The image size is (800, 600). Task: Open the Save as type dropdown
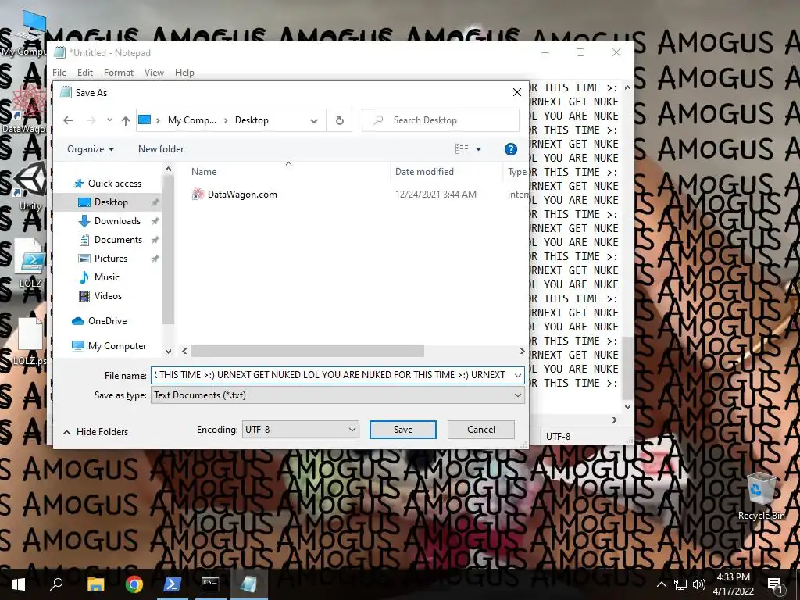[x=337, y=395]
